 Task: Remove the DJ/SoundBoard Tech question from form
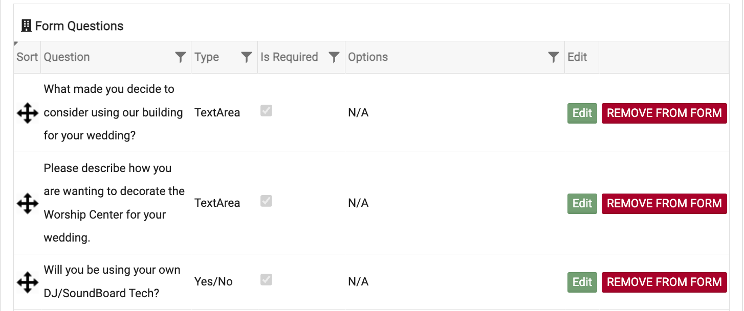click(664, 282)
